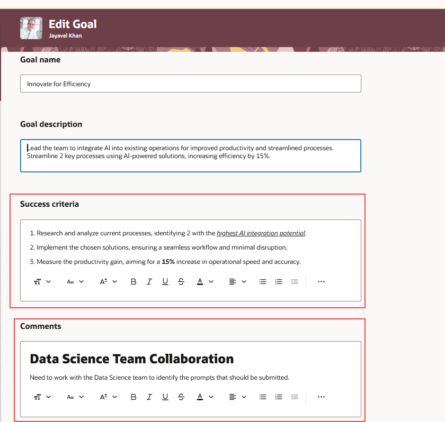
Task: Click Jayavel Khan profile photo
Action: (x=31, y=28)
